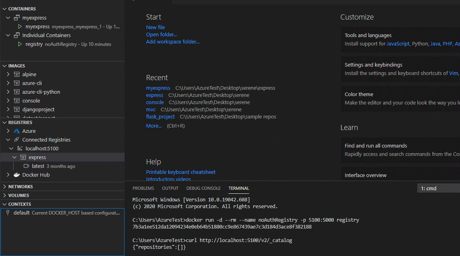460x256 pixels.
Task: Click the running icon of registry container
Action: pyautogui.click(x=20, y=44)
